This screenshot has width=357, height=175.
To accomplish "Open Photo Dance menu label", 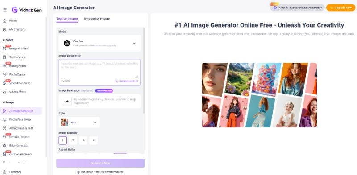I will [17, 74].
